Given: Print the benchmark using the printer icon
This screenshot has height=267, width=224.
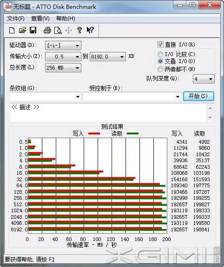Looking at the screenshot, I should click(47, 30).
